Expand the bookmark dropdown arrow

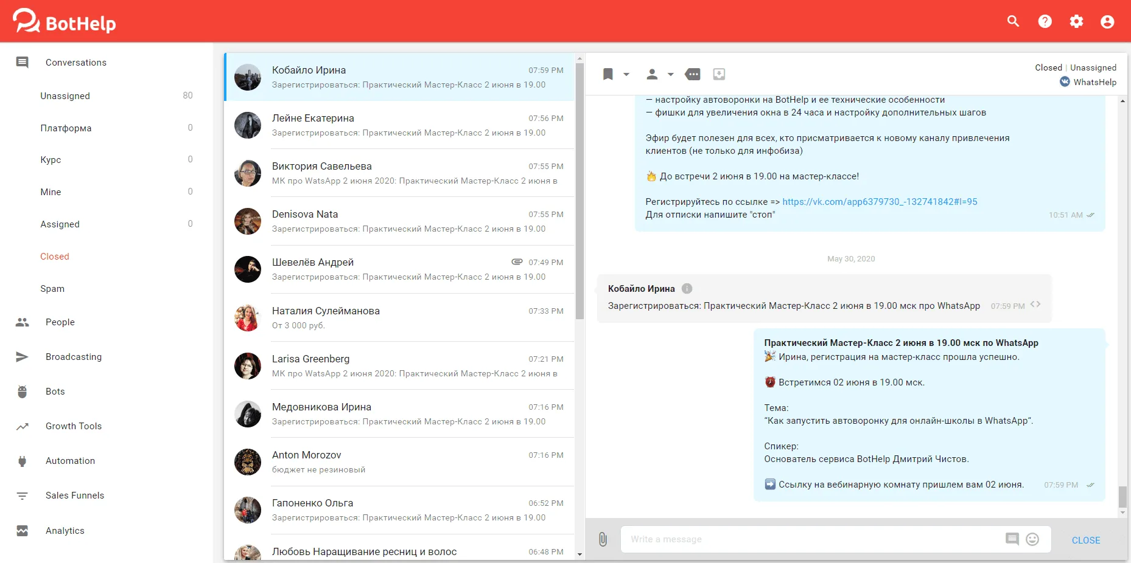626,75
